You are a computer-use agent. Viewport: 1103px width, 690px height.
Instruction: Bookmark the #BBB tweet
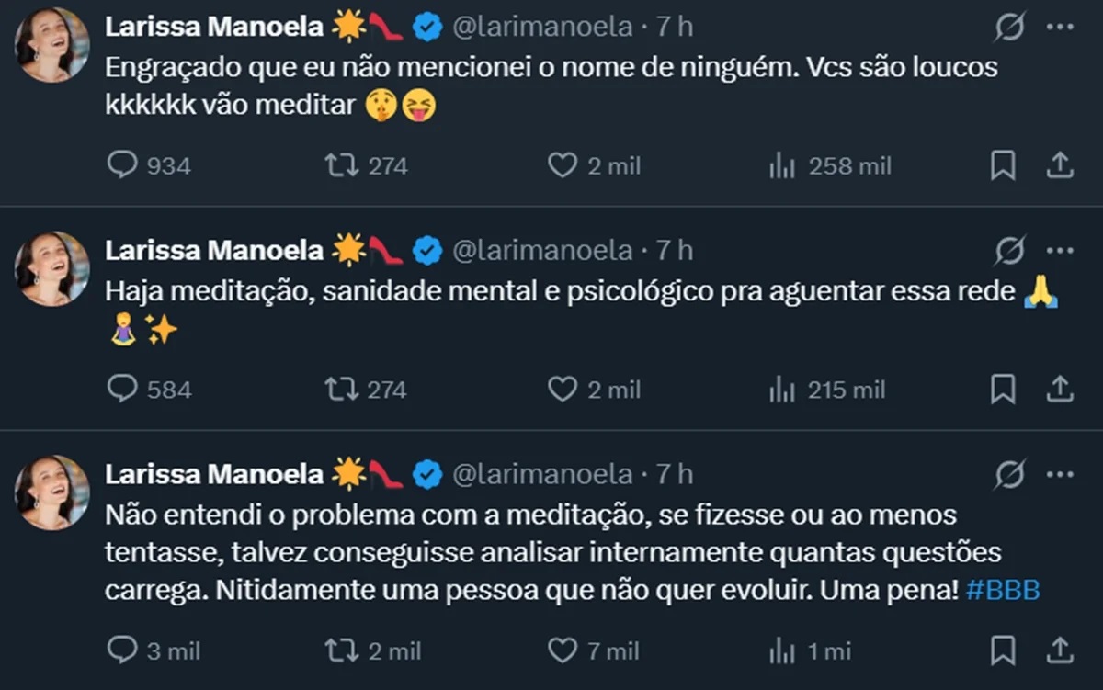1003,650
